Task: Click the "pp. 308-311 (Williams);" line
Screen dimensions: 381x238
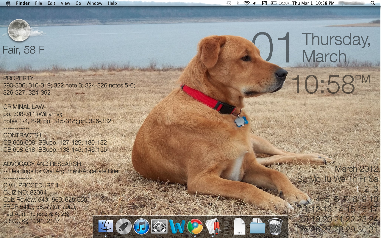Action: click(33, 114)
